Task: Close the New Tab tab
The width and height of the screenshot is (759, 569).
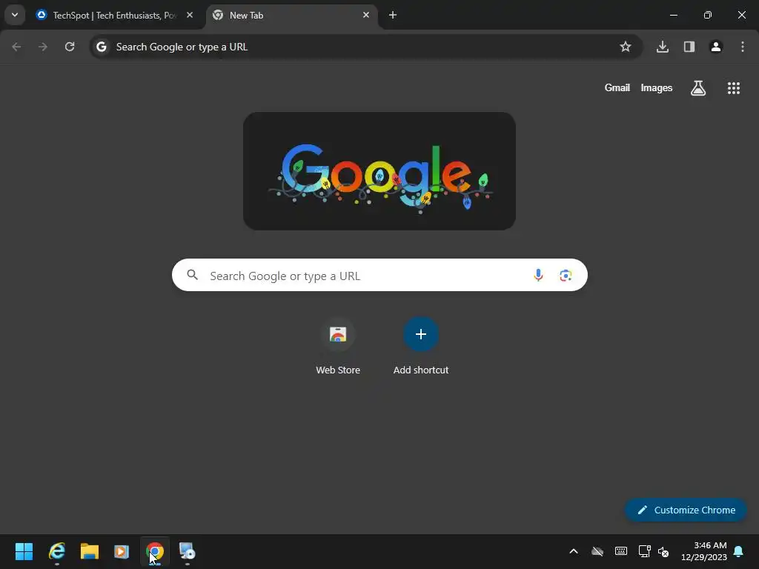Action: pos(366,16)
